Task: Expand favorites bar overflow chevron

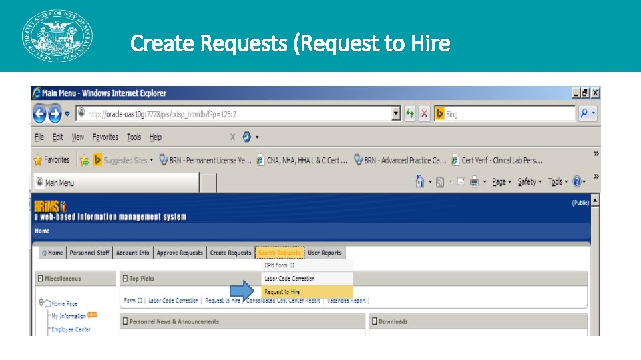Action: [596, 154]
